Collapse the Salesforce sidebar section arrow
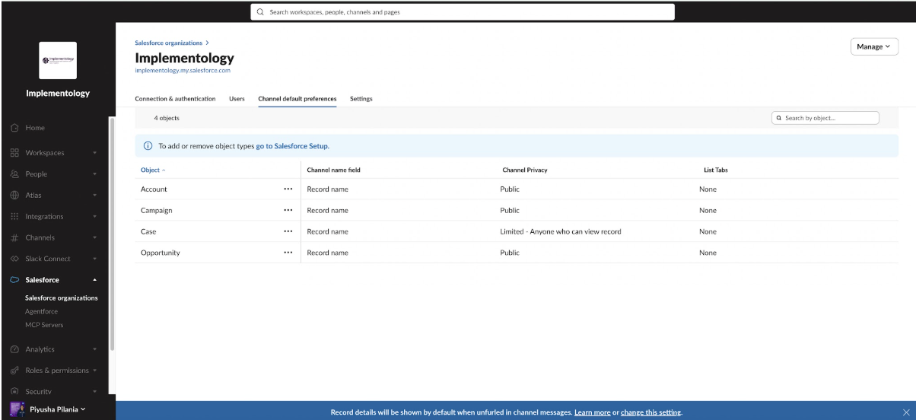The height and width of the screenshot is (420, 916). [x=95, y=280]
